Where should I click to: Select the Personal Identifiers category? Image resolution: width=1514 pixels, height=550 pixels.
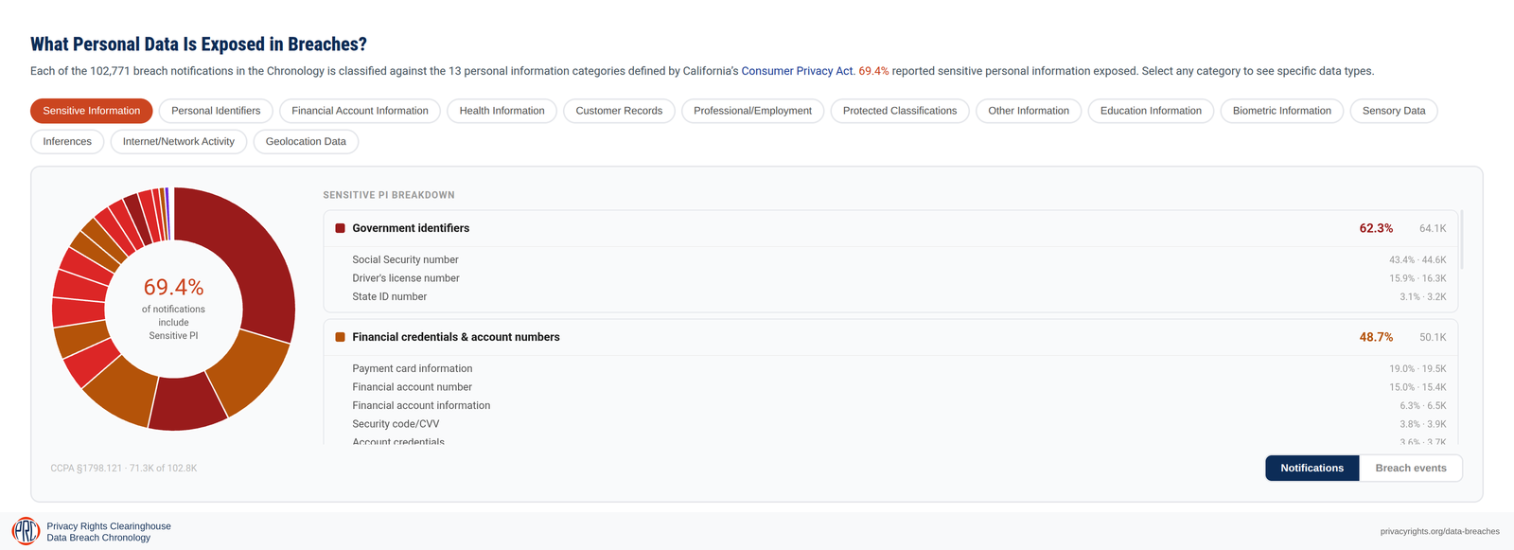pyautogui.click(x=216, y=111)
